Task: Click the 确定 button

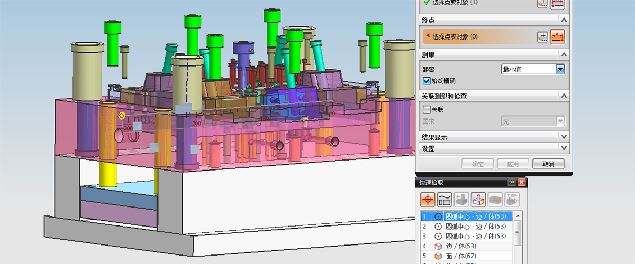Action: coord(478,164)
